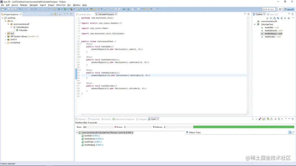
Task: Toggle Sort alphabetically in Outline
Action: click(x=275, y=18)
